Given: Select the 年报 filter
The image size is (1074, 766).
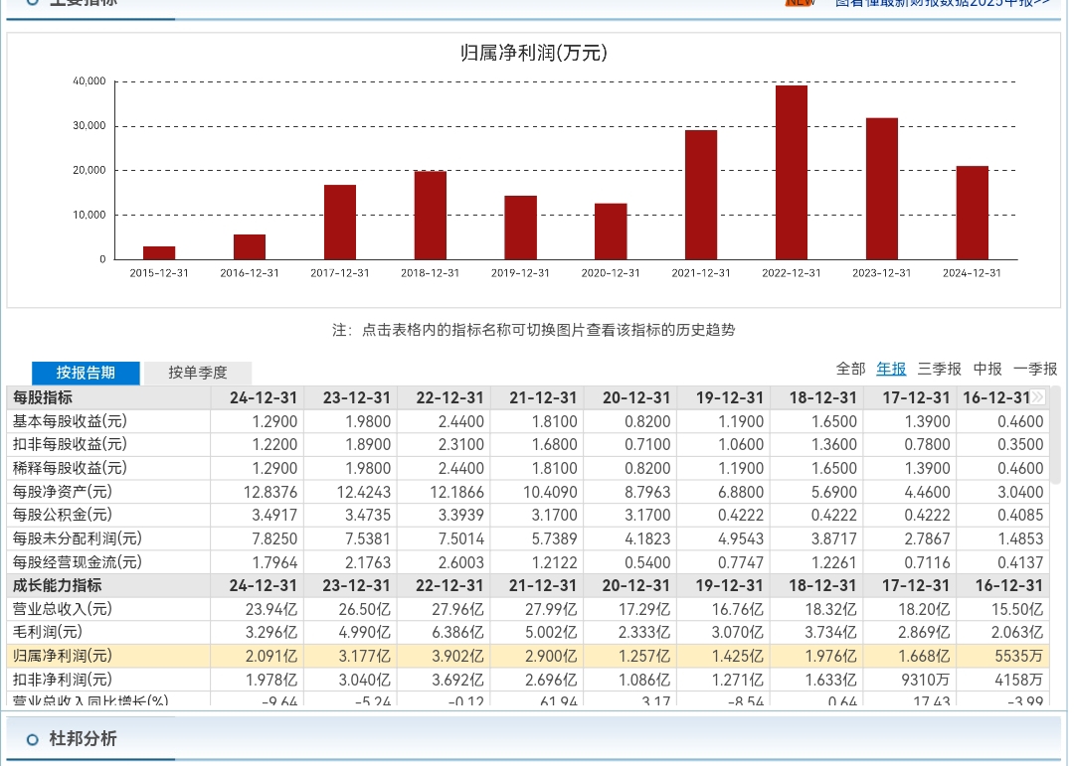Looking at the screenshot, I should (891, 369).
